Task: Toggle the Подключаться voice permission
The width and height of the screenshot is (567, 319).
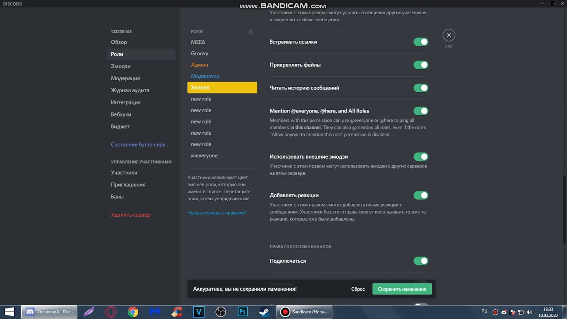Action: (x=421, y=261)
